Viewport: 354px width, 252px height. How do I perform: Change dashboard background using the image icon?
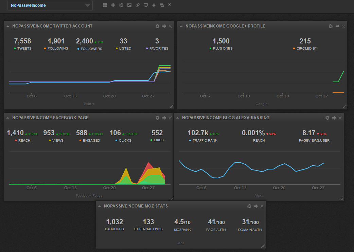(129, 5)
